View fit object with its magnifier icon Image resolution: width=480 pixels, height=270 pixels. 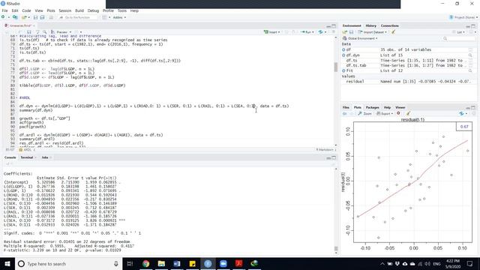point(470,70)
